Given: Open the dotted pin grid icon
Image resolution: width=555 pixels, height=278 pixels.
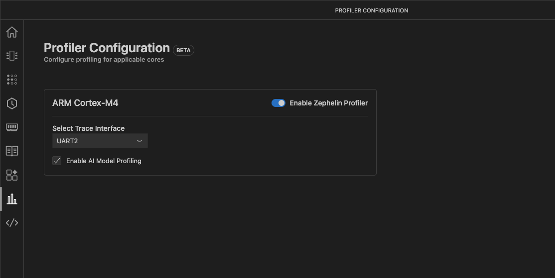Looking at the screenshot, I should tap(12, 80).
